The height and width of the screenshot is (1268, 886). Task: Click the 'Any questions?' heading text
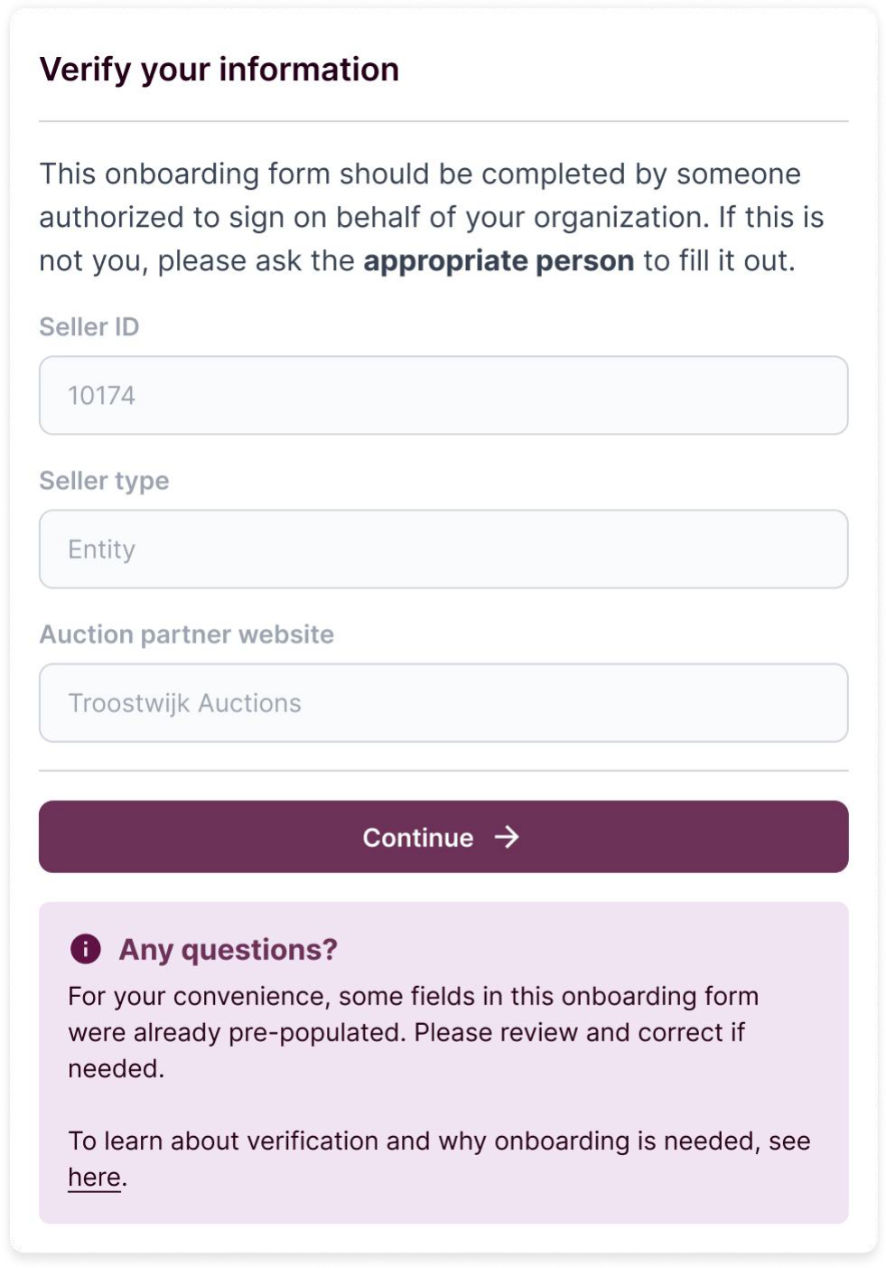pyautogui.click(x=228, y=949)
